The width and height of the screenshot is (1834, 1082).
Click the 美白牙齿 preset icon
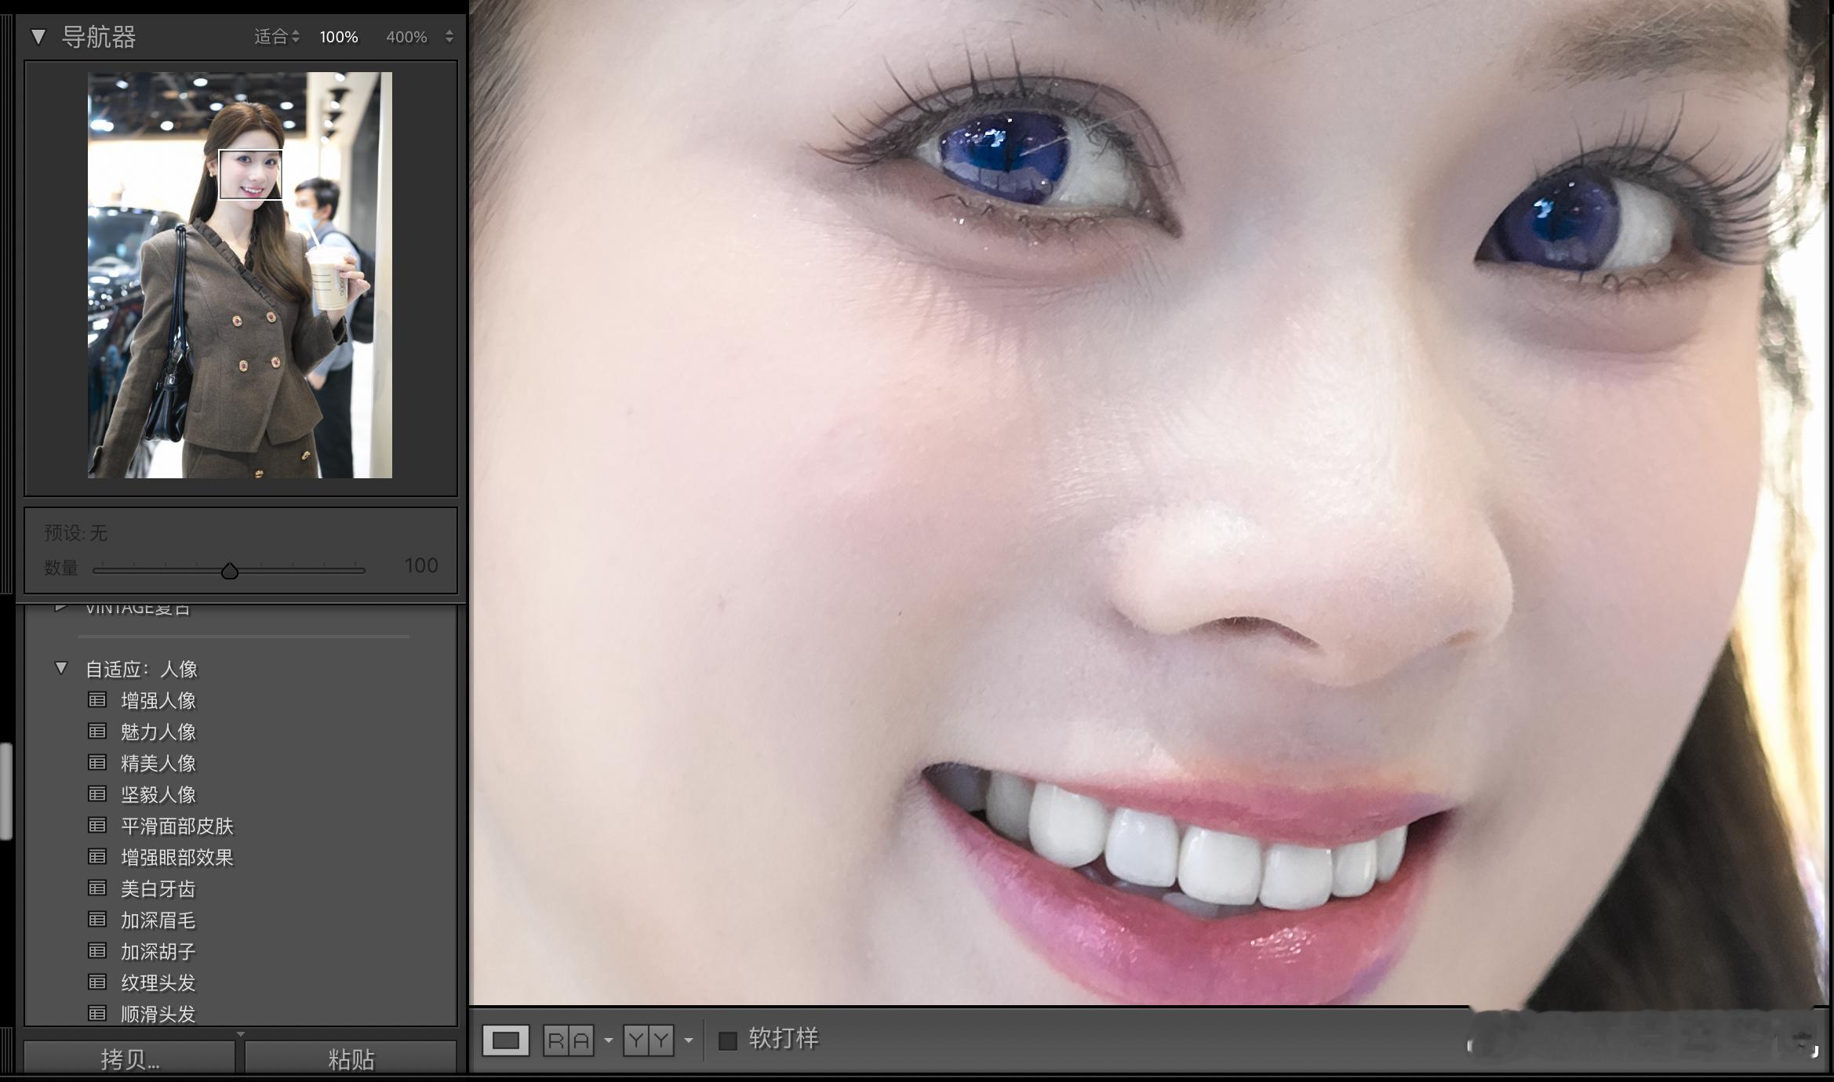[97, 888]
